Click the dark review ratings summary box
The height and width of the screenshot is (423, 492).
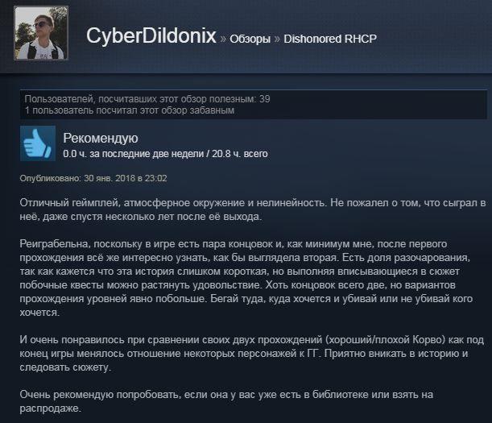point(254,105)
